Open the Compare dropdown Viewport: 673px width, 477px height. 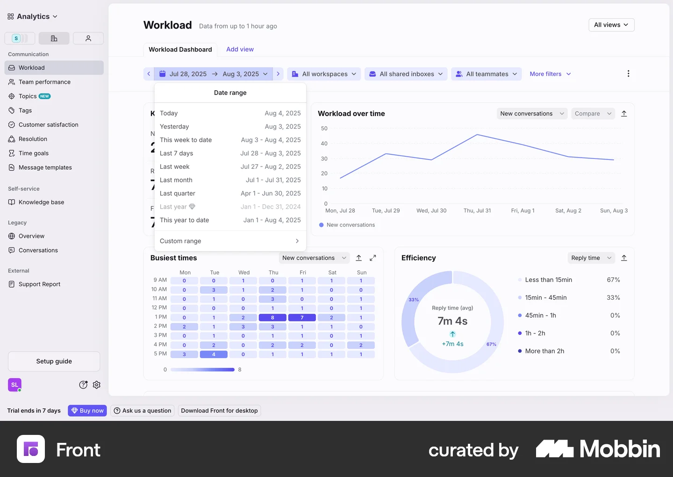[x=593, y=114]
